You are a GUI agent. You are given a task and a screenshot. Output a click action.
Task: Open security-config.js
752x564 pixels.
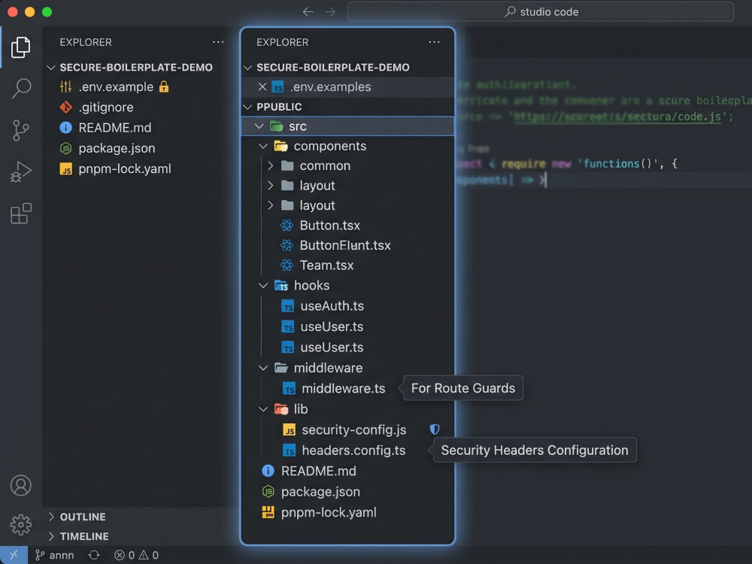click(354, 429)
